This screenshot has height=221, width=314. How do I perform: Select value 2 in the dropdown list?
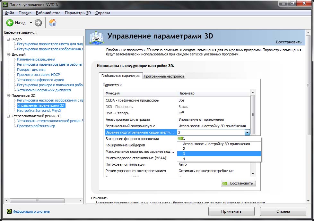coord(219,149)
